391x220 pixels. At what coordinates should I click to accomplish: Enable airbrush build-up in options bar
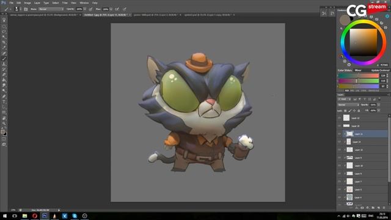pyautogui.click(x=117, y=9)
